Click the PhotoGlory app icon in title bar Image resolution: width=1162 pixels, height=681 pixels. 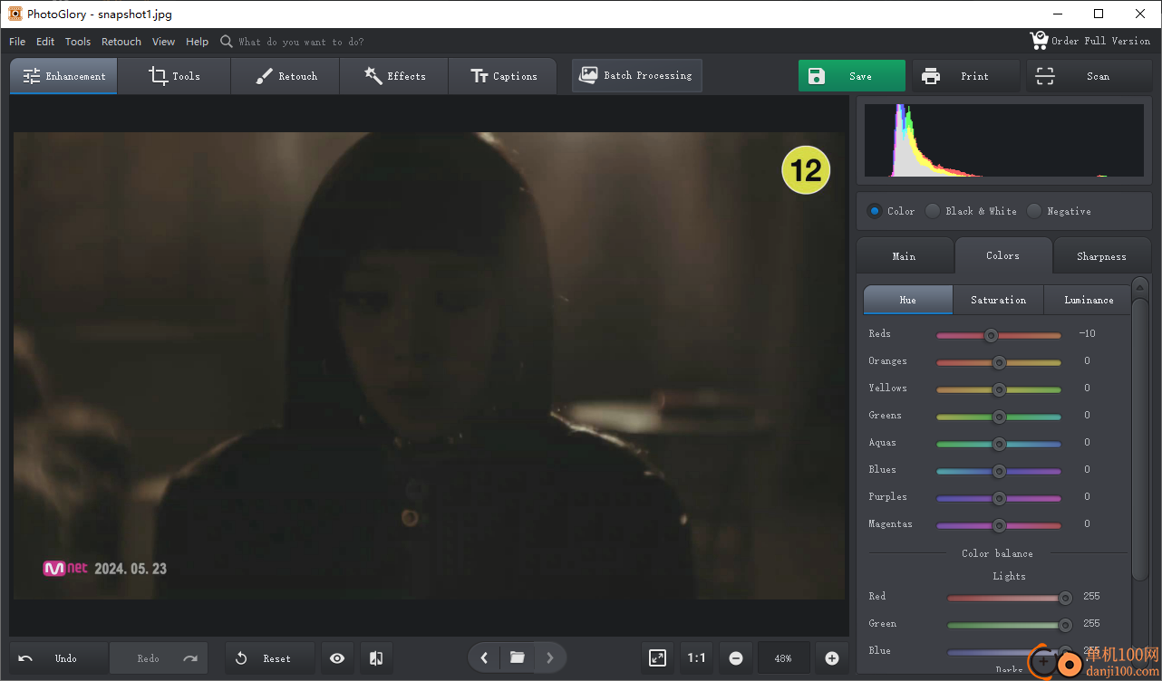point(15,14)
